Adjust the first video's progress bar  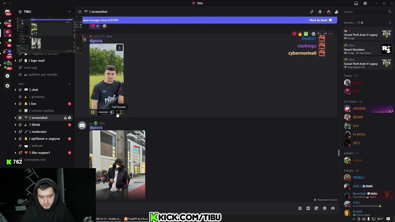[103, 112]
